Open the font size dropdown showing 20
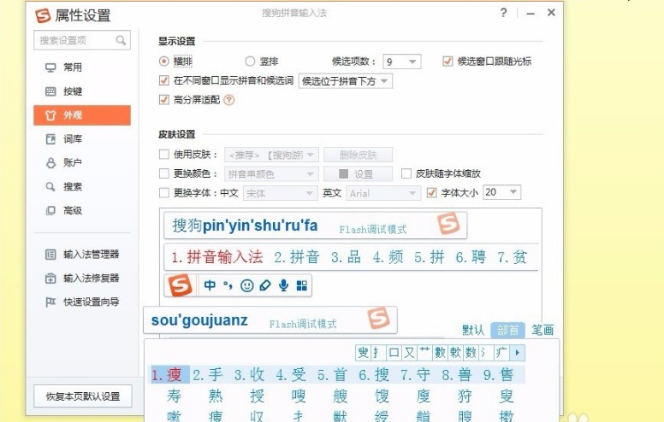 pyautogui.click(x=501, y=192)
